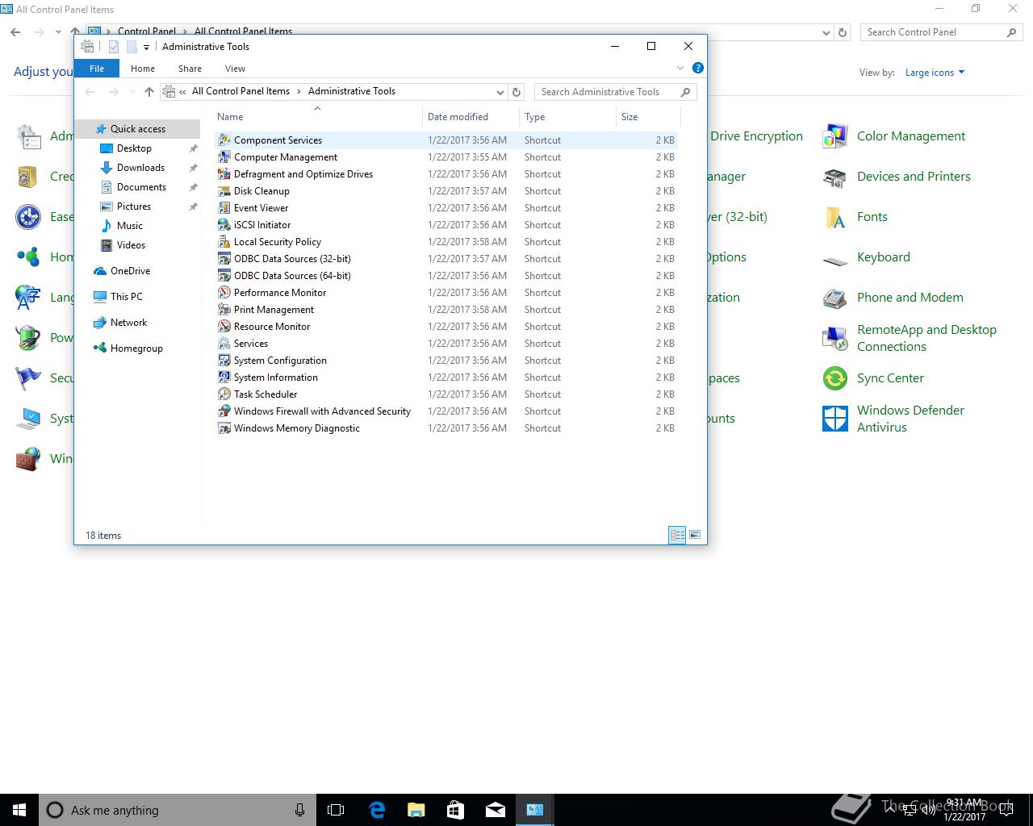Open the Home ribbon tab

coord(143,69)
